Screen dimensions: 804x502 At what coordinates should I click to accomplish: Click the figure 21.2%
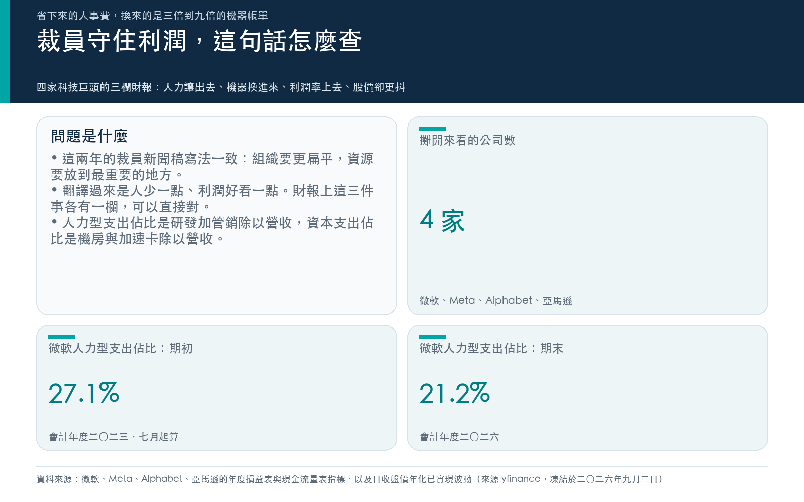point(455,393)
